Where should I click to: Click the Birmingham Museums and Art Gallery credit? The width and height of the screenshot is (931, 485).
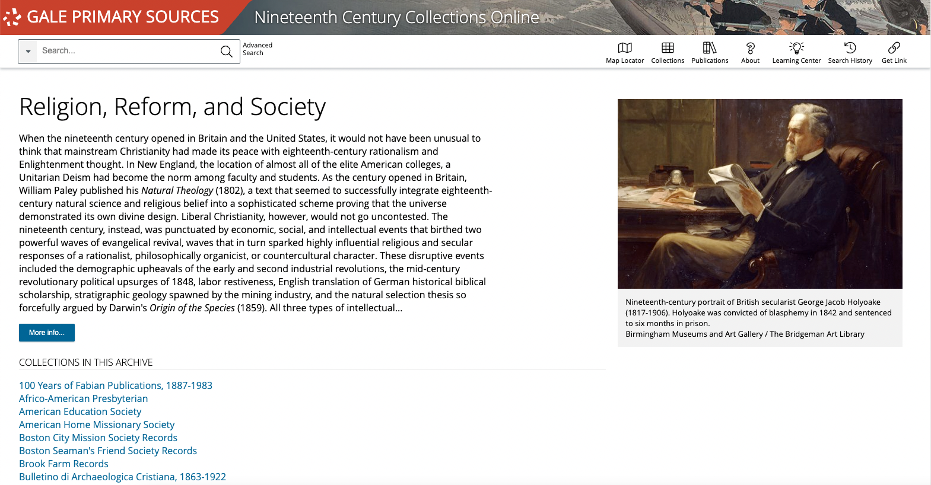click(745, 334)
